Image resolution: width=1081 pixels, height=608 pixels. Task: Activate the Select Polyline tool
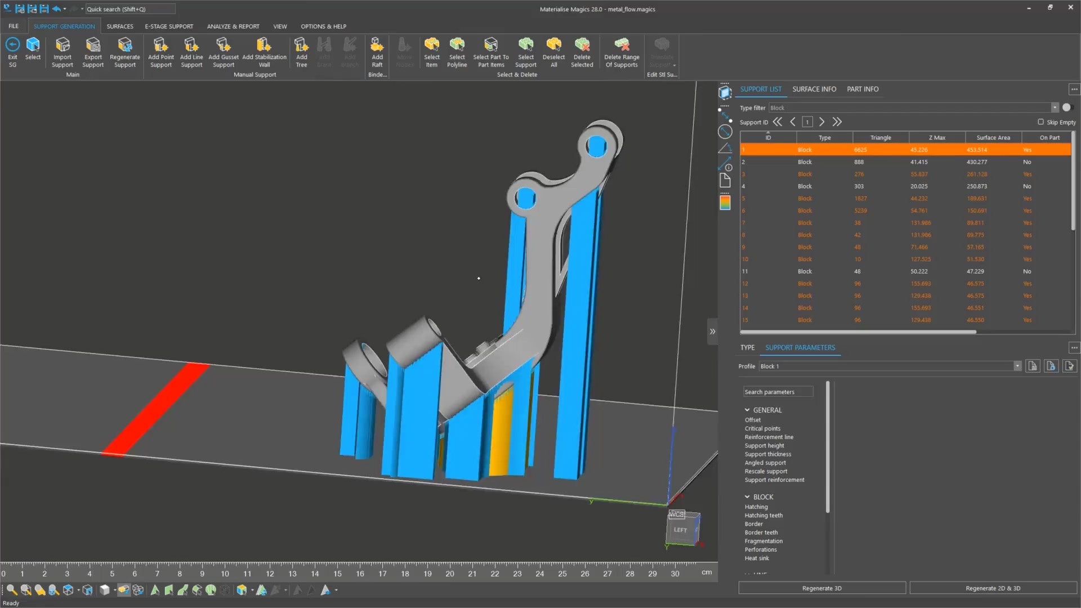[x=457, y=51]
